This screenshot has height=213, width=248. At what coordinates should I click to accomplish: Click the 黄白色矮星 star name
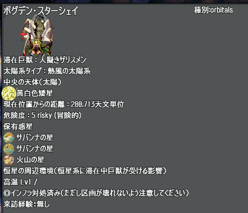(x=35, y=93)
